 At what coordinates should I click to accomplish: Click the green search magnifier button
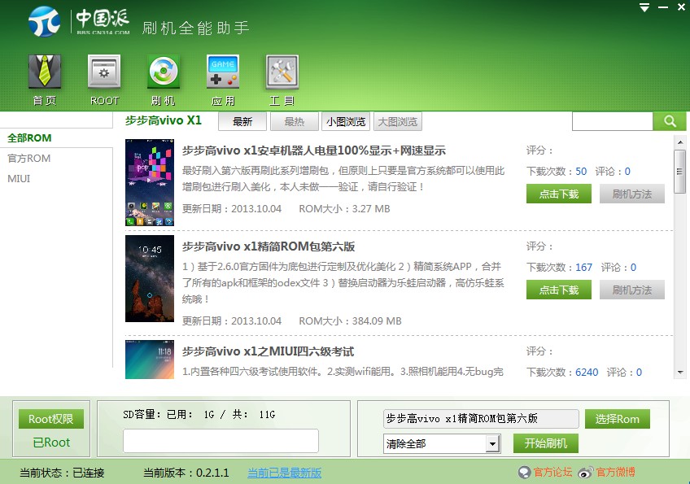pyautogui.click(x=670, y=121)
